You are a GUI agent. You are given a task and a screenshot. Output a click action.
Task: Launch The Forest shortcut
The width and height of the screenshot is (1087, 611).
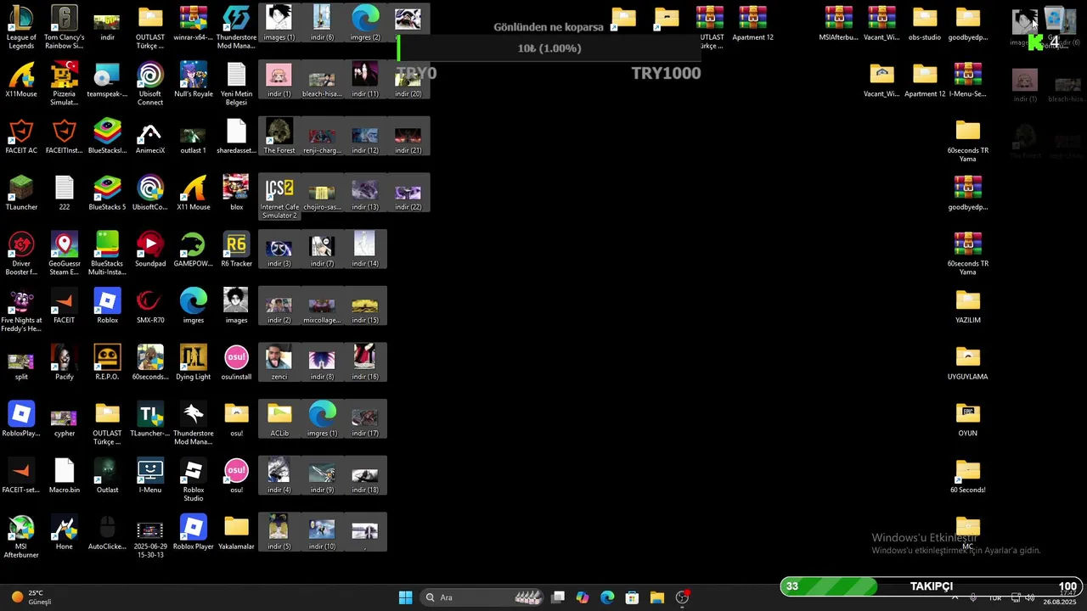pyautogui.click(x=279, y=137)
